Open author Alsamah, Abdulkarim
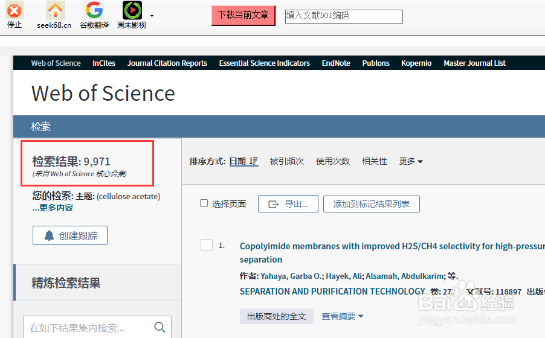 tap(405, 276)
